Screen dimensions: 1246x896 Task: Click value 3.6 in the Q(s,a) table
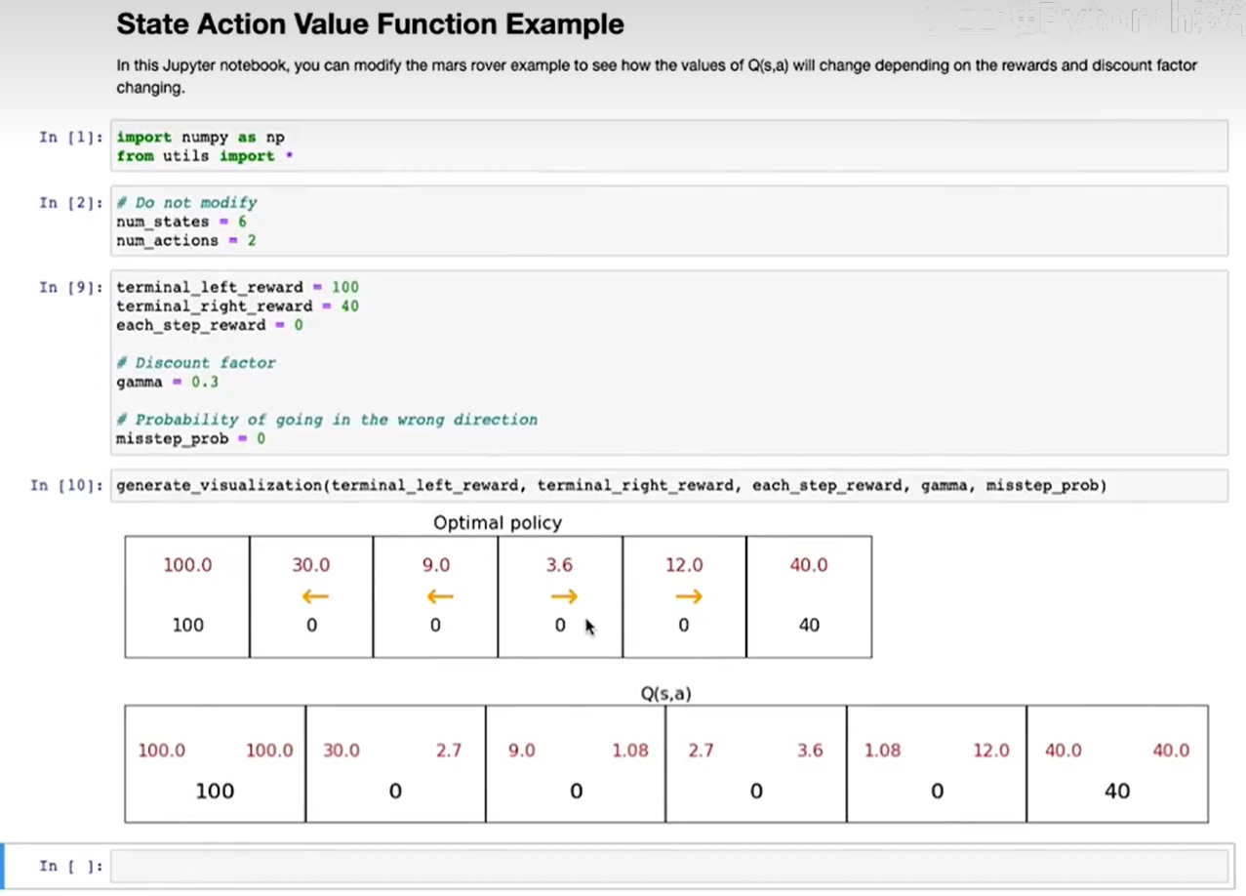coord(810,751)
